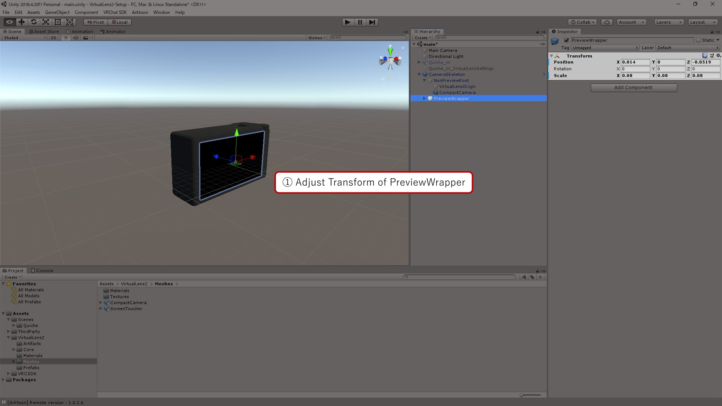Select the Move tool
The width and height of the screenshot is (722, 406).
coord(21,22)
